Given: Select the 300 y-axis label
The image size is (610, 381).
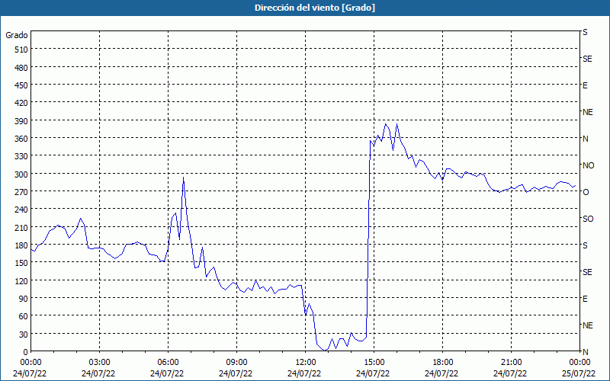Looking at the screenshot, I should click(x=21, y=174).
